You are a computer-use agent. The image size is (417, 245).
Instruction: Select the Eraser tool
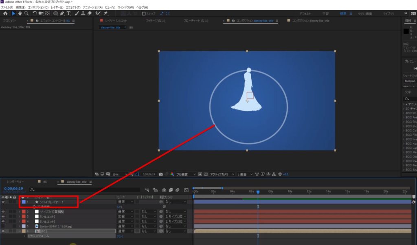[90, 13]
